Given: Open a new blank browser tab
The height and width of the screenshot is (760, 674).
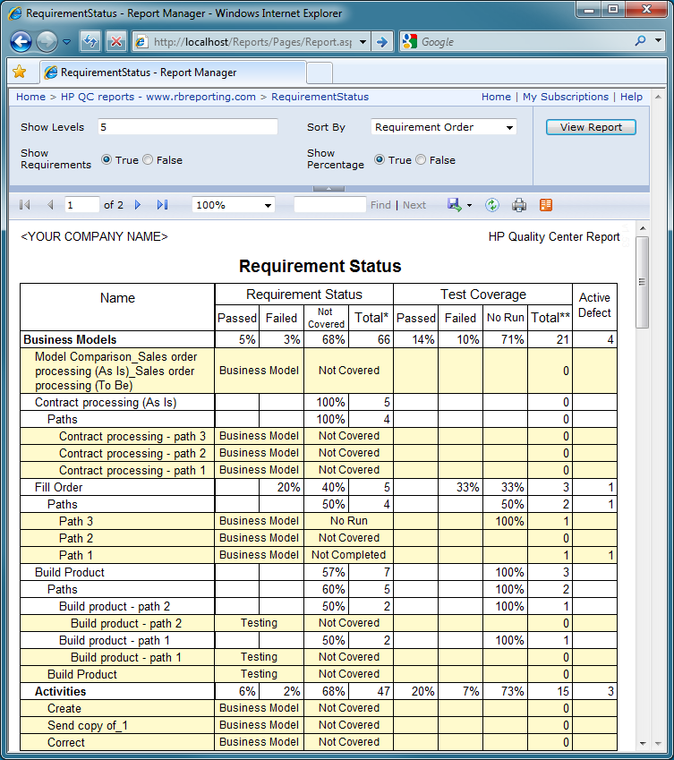Looking at the screenshot, I should coord(320,73).
